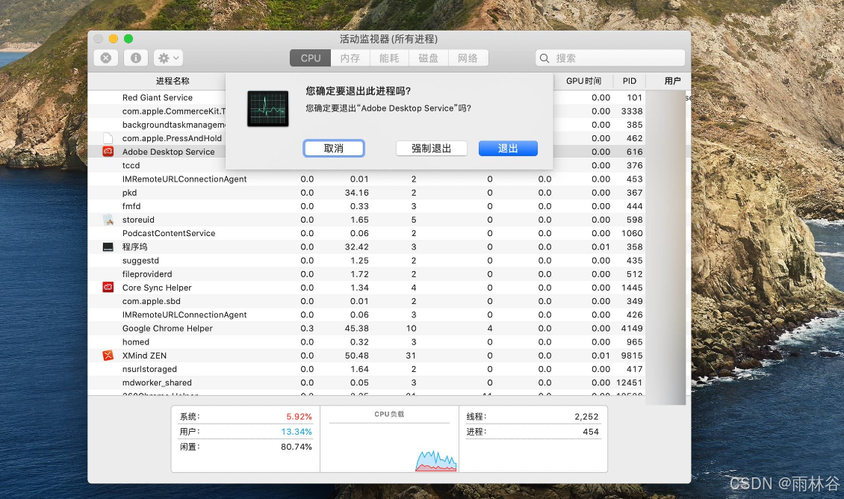Screen dimensions: 844x499
Task: Switch to the 内存 tab
Action: click(x=350, y=58)
